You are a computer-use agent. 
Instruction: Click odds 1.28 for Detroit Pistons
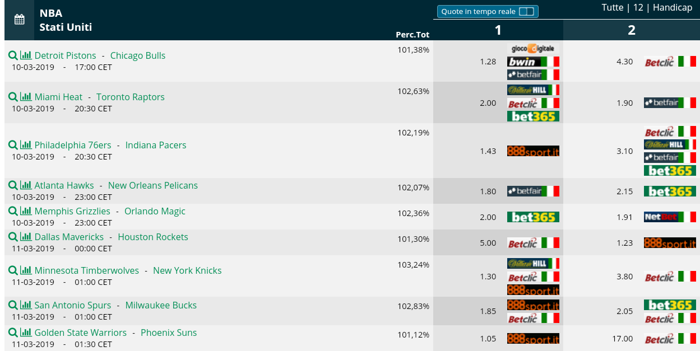pyautogui.click(x=488, y=62)
